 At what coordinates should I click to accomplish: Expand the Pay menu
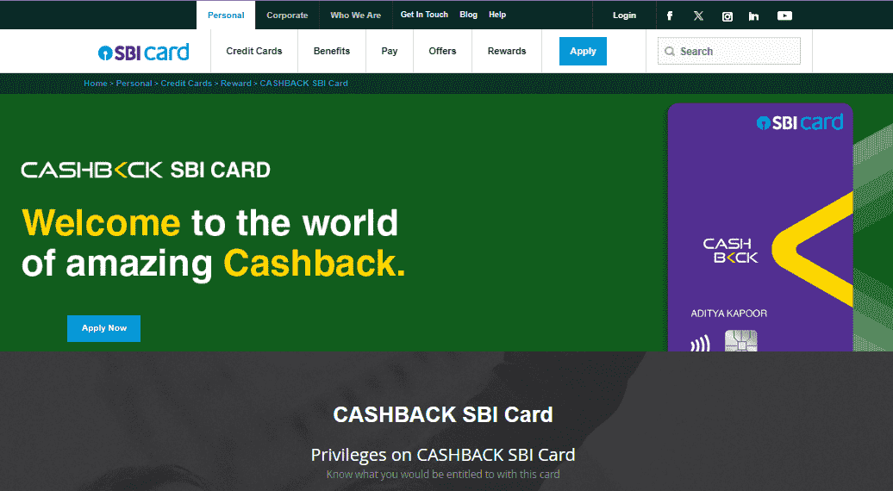tap(390, 51)
